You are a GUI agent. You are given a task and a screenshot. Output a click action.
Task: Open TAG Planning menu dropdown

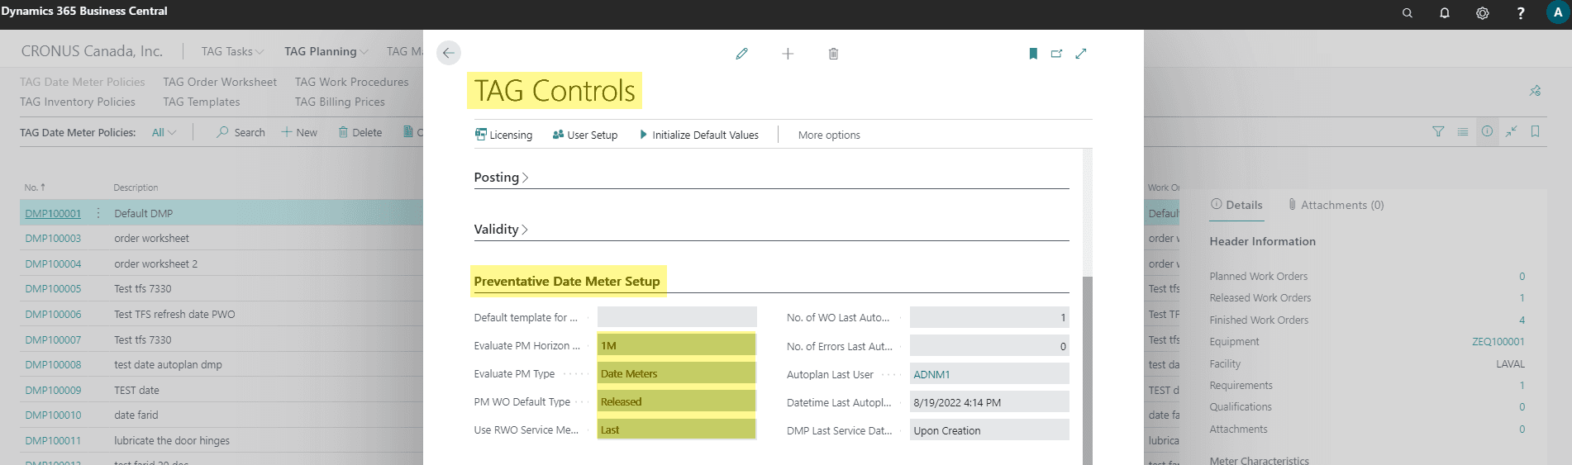[x=326, y=51]
